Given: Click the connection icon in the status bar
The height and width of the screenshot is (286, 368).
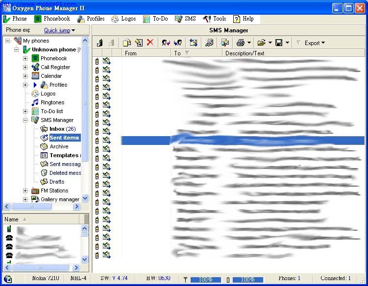Looking at the screenshot, I should pyautogui.click(x=8, y=279).
